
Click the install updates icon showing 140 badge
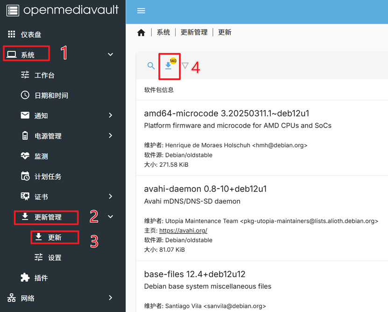[169, 67]
